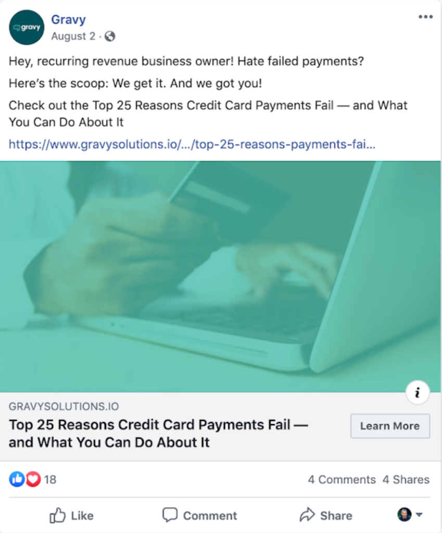Image resolution: width=442 pixels, height=533 pixels.
Task: Open the info icon on the ad image
Action: tap(418, 392)
